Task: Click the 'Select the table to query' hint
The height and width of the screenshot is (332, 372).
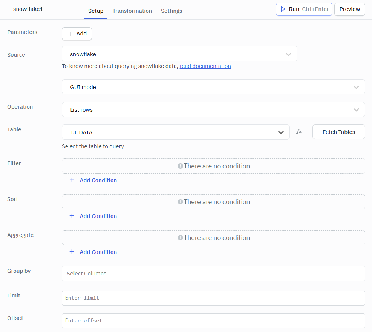Action: (93, 146)
